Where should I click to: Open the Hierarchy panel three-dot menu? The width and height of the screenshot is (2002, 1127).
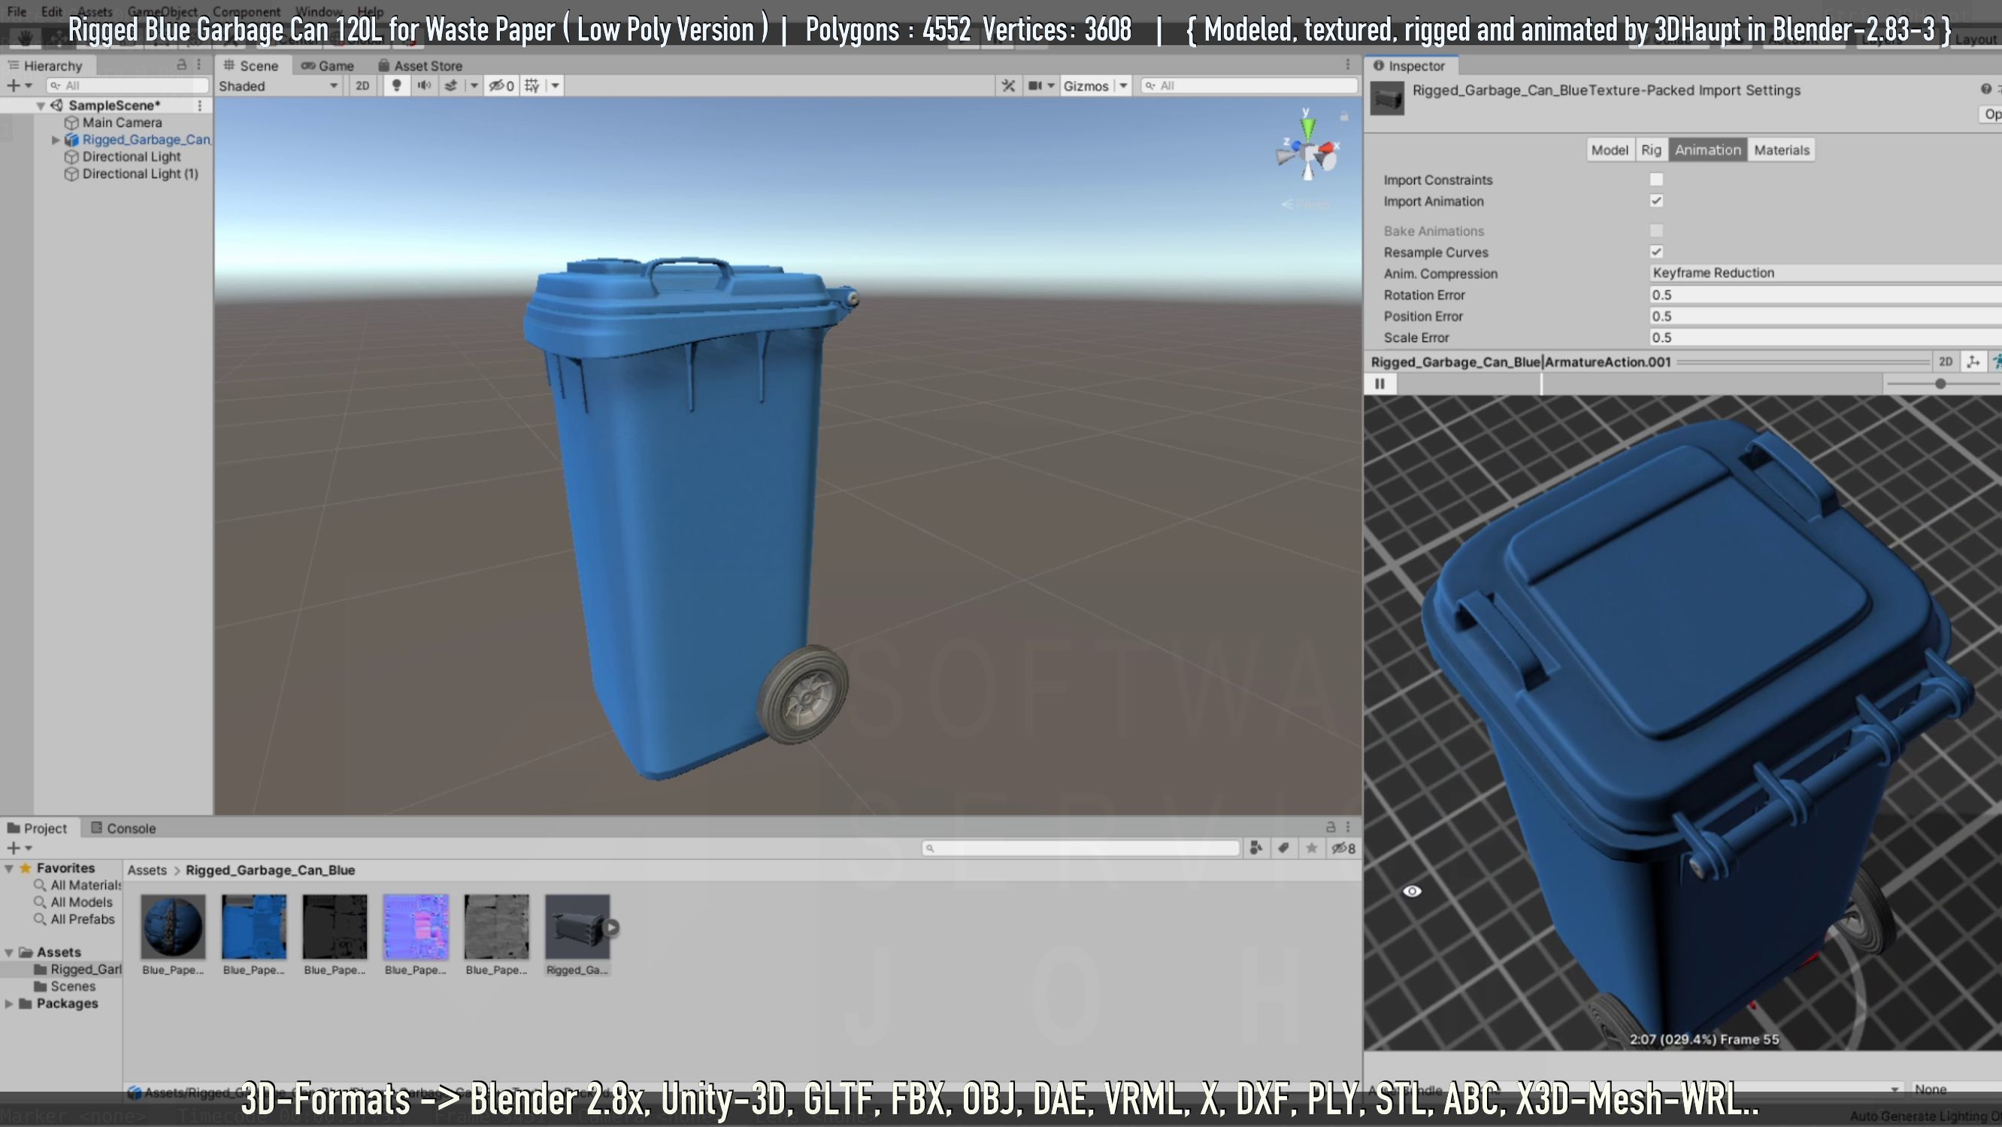(x=199, y=65)
